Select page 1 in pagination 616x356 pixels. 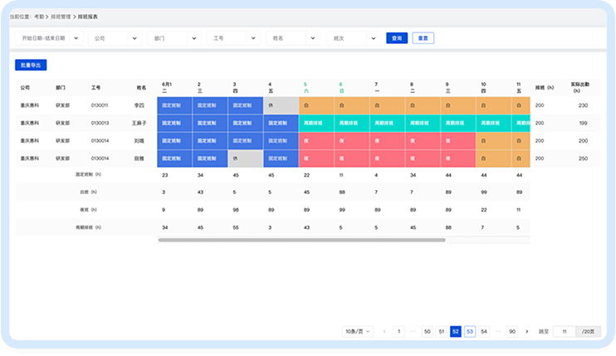[x=399, y=331]
